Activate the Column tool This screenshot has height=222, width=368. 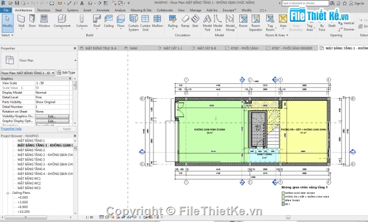pos(82,21)
